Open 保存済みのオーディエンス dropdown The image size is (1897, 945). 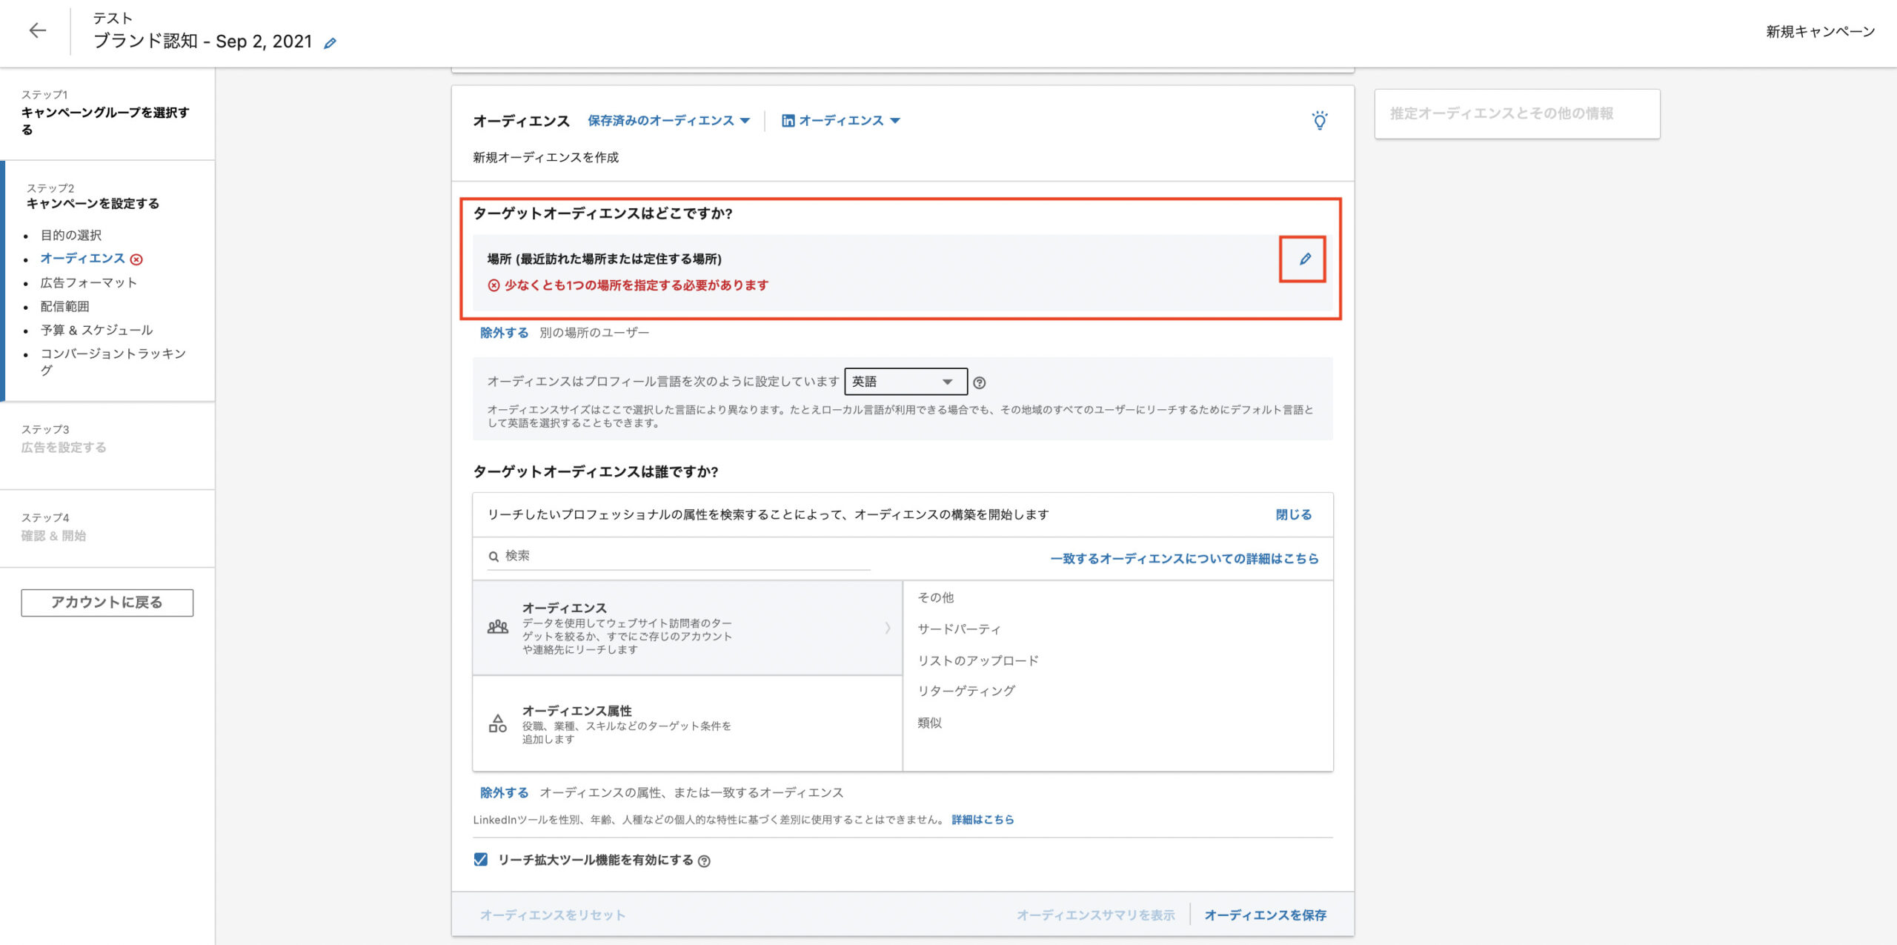coord(668,120)
